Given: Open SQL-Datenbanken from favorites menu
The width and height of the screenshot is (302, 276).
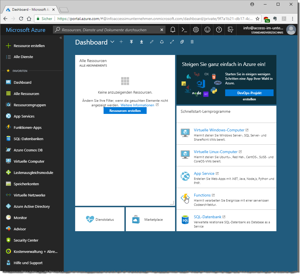Looking at the screenshot, I should pyautogui.click(x=28, y=139).
